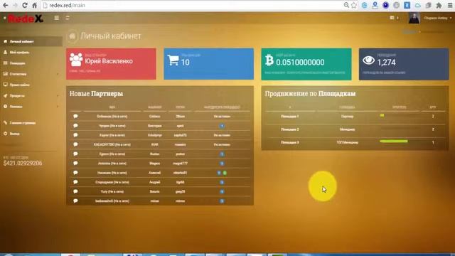
Task: Click login margut777 in partners table
Action: click(x=180, y=164)
